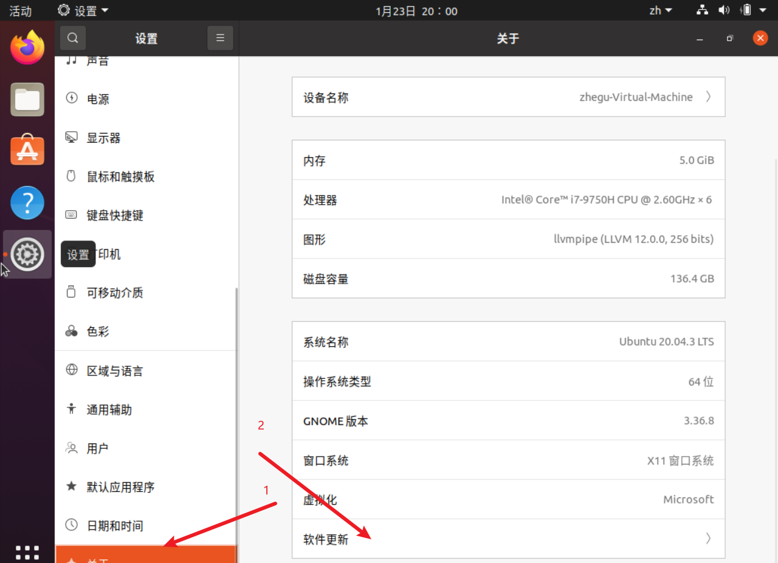The width and height of the screenshot is (778, 563).
Task: Click the Settings gear icon in dock
Action: [x=27, y=254]
